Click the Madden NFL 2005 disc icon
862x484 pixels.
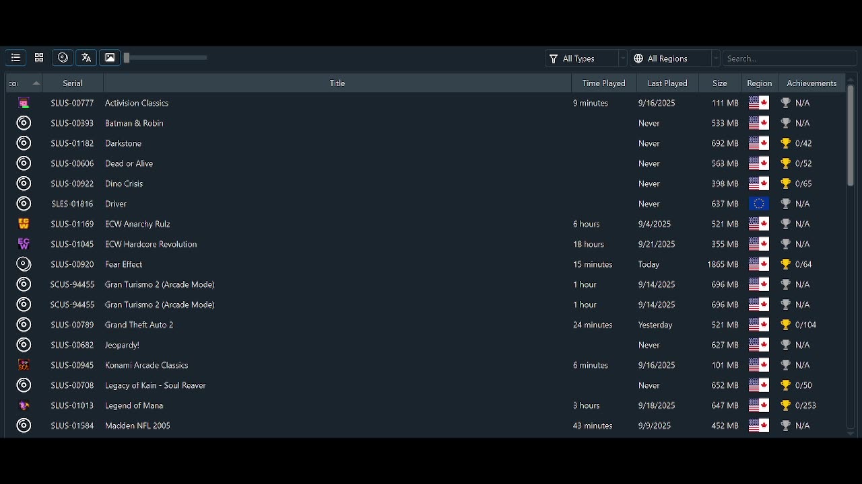pyautogui.click(x=24, y=426)
